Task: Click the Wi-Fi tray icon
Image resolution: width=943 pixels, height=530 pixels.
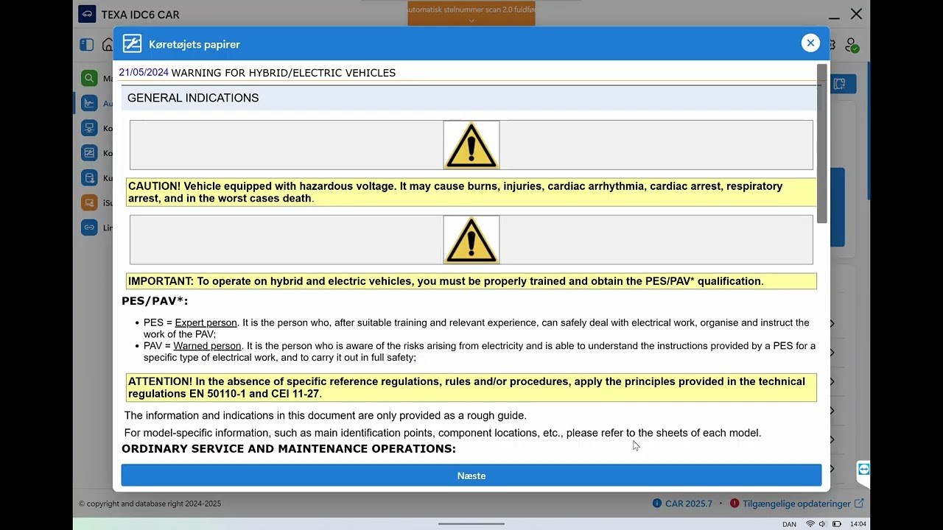Action: tap(810, 524)
